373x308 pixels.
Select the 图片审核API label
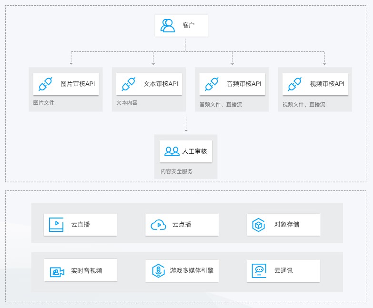point(78,84)
